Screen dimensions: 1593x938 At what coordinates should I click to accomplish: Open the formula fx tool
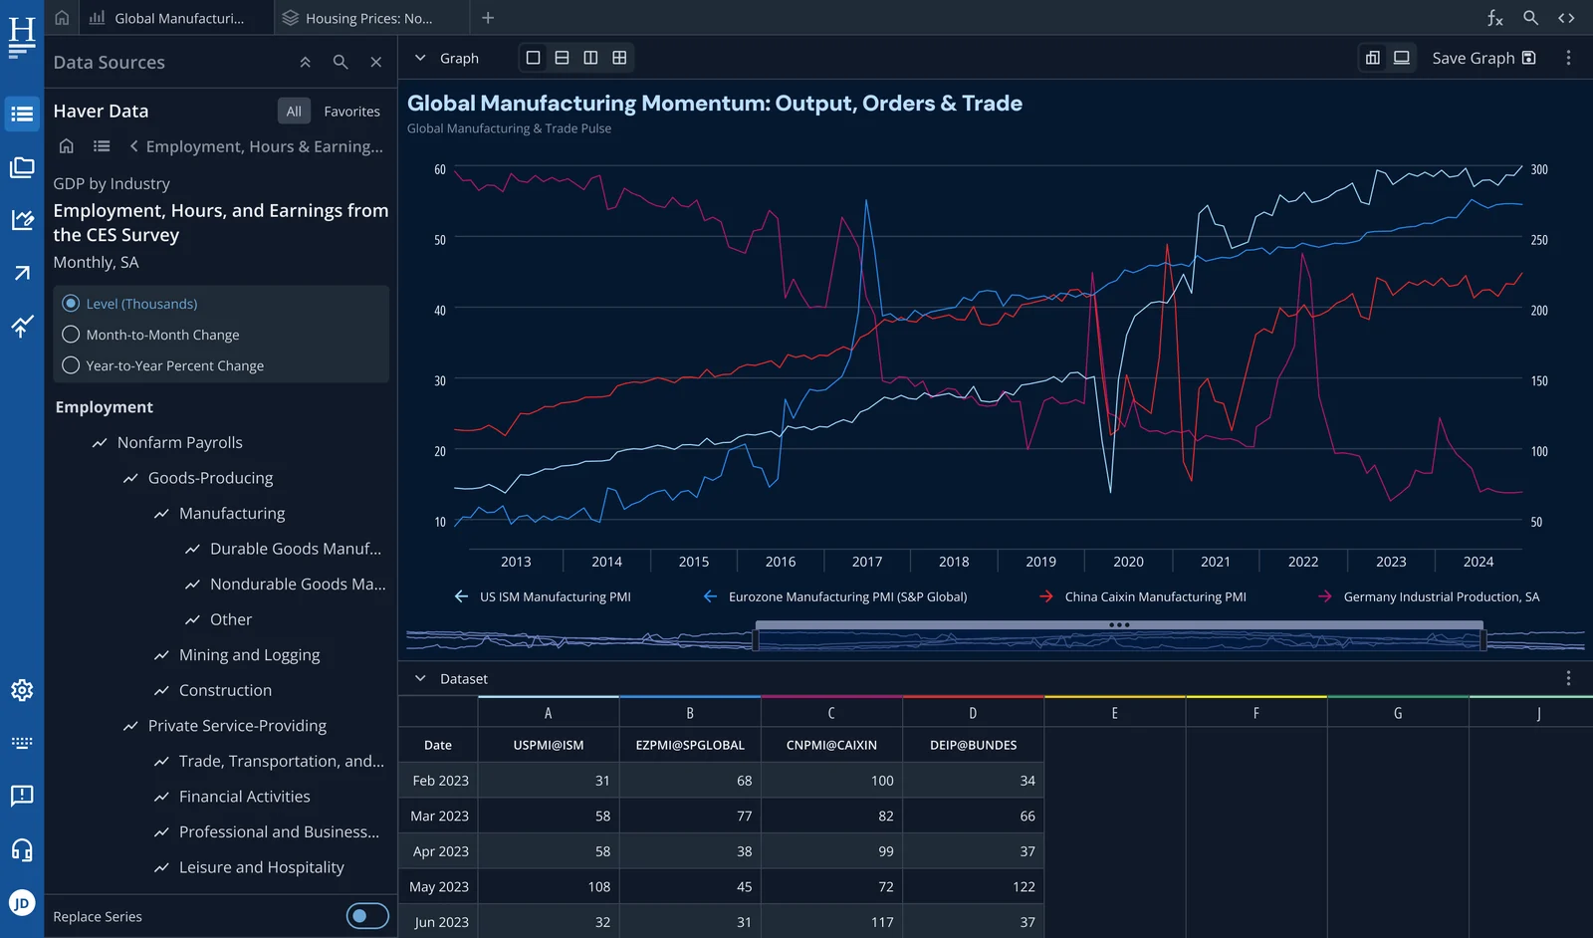1494,18
